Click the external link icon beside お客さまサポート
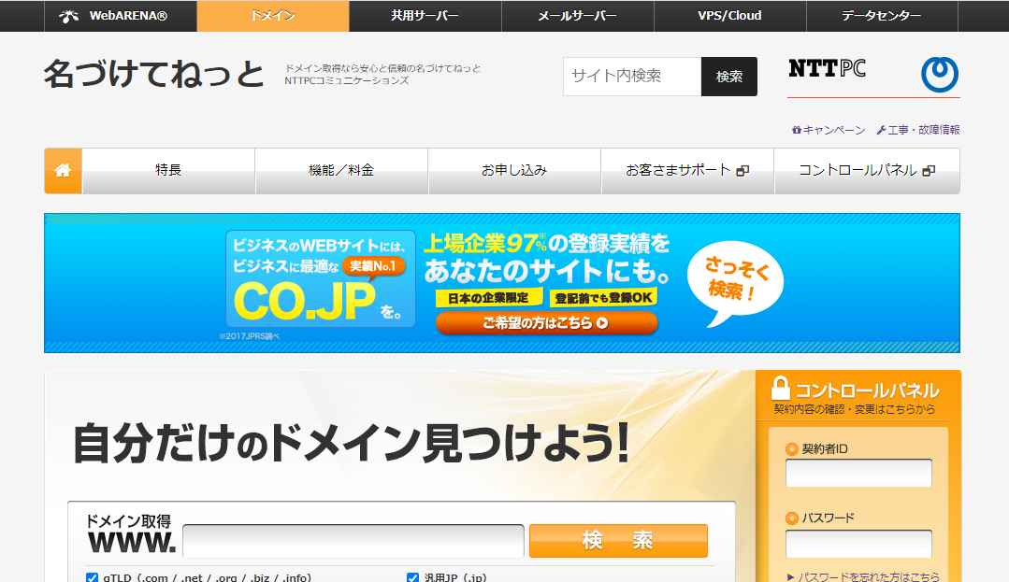The width and height of the screenshot is (1009, 582). pos(742,171)
